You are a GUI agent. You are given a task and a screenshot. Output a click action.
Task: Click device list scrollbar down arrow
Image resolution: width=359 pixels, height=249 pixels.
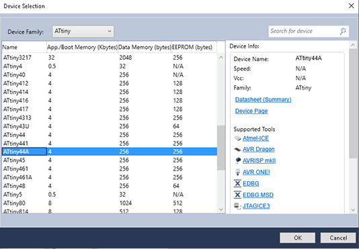[x=221, y=209]
